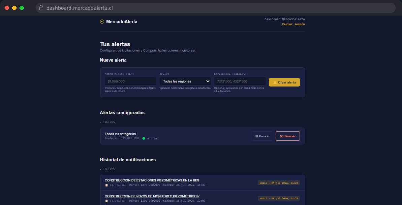
Task: Click the green Activa status dot
Action: [x=144, y=138]
